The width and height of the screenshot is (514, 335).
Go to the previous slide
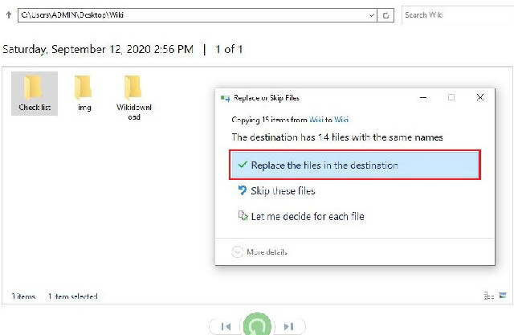(x=226, y=326)
